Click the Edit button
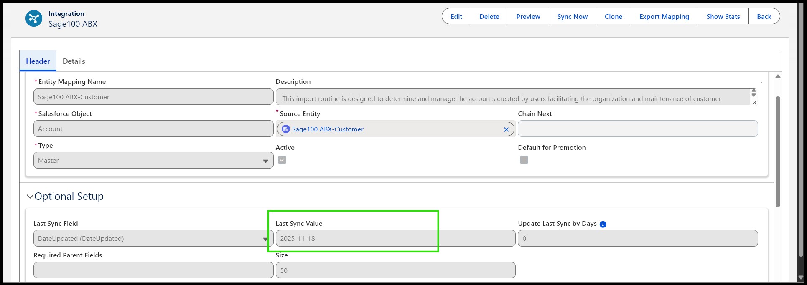 [x=456, y=16]
